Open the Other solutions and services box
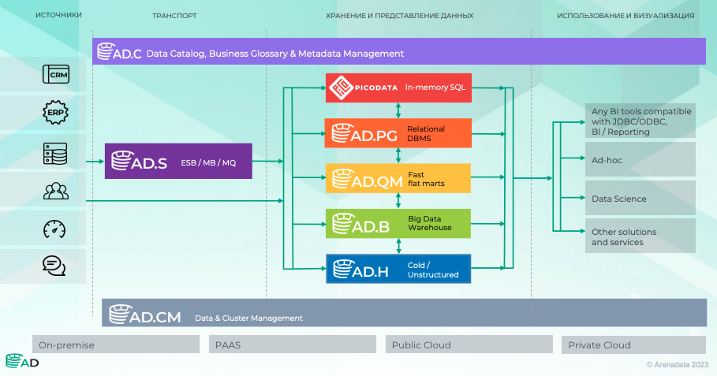Viewport: 717px width, 376px height. click(640, 236)
